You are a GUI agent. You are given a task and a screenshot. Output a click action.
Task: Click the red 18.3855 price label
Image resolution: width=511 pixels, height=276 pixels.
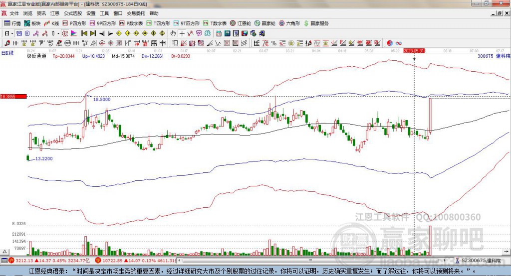[13, 96]
